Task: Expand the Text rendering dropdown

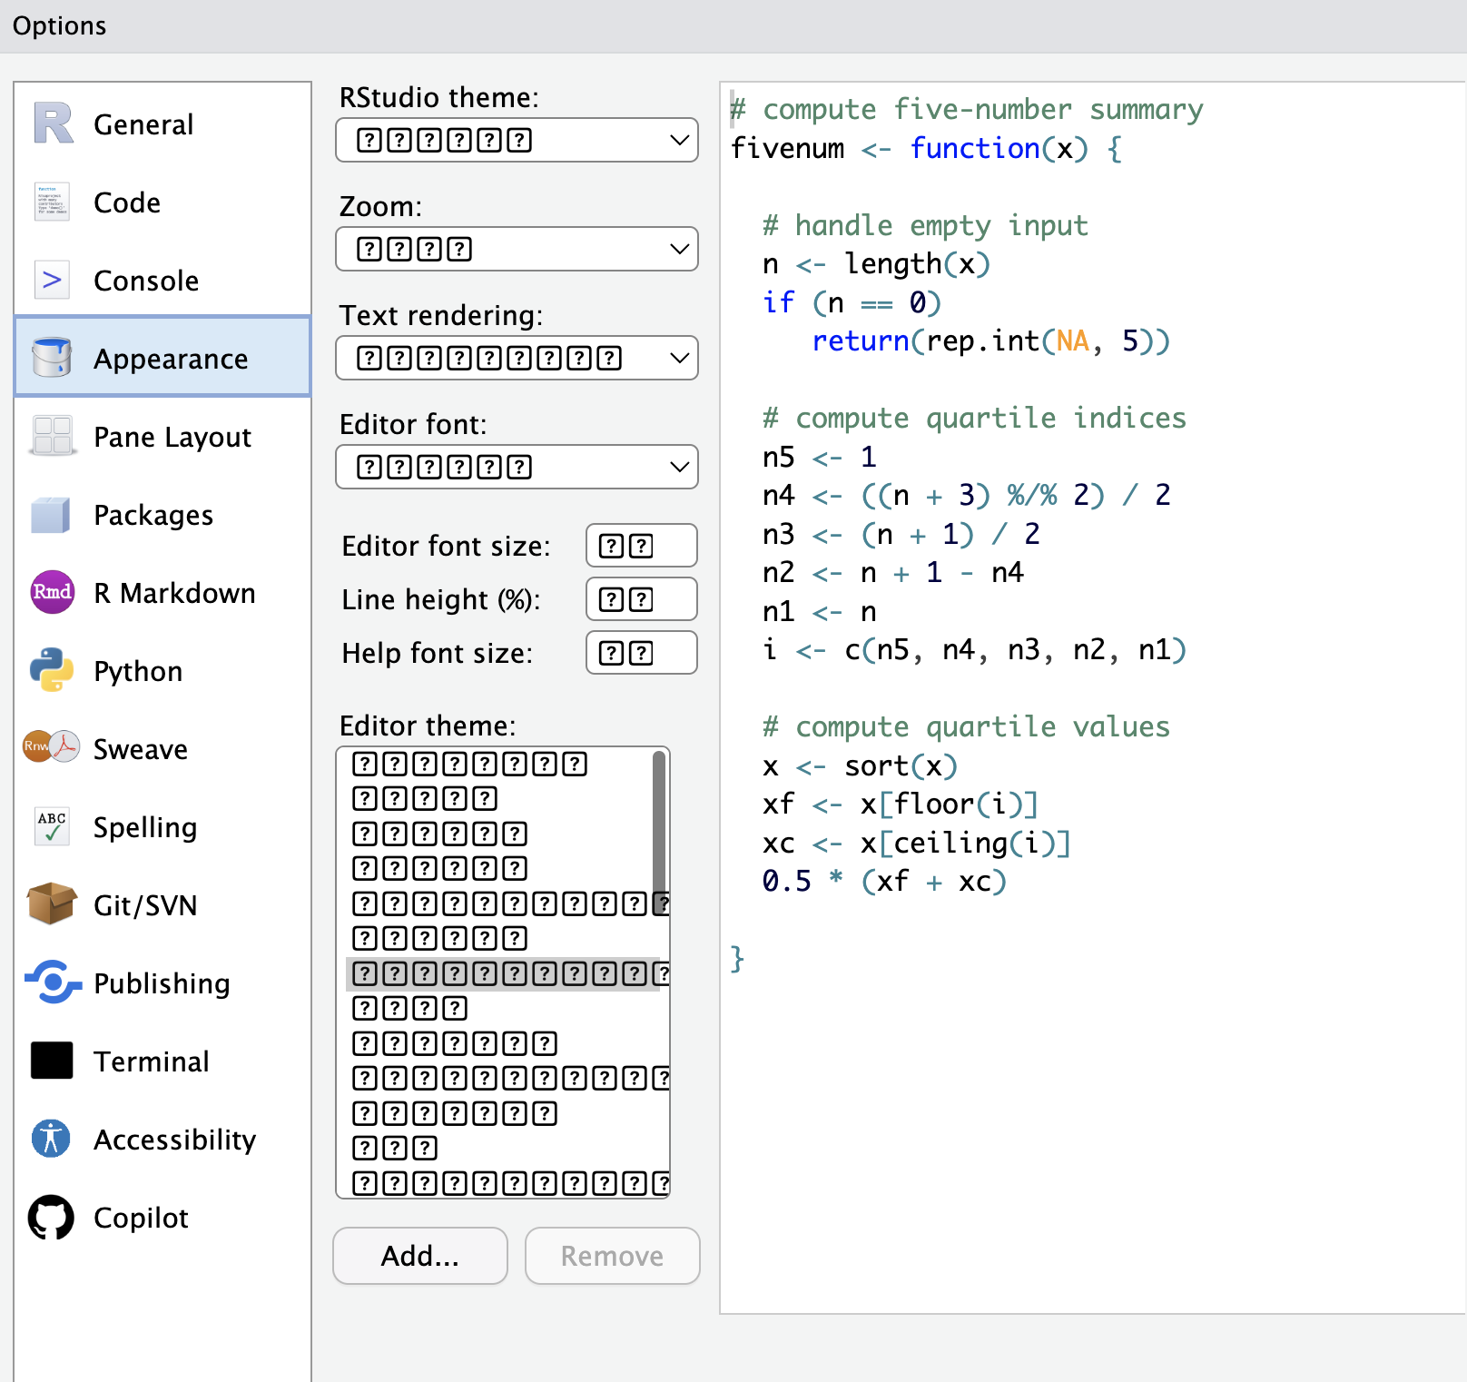Action: 517,358
